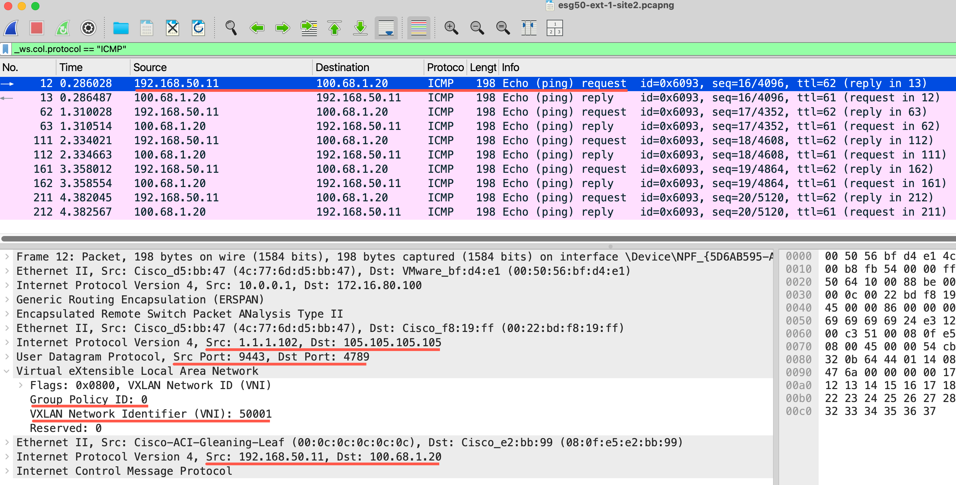The width and height of the screenshot is (956, 485).
Task: Stop capturing packets with red square
Action: coord(37,28)
